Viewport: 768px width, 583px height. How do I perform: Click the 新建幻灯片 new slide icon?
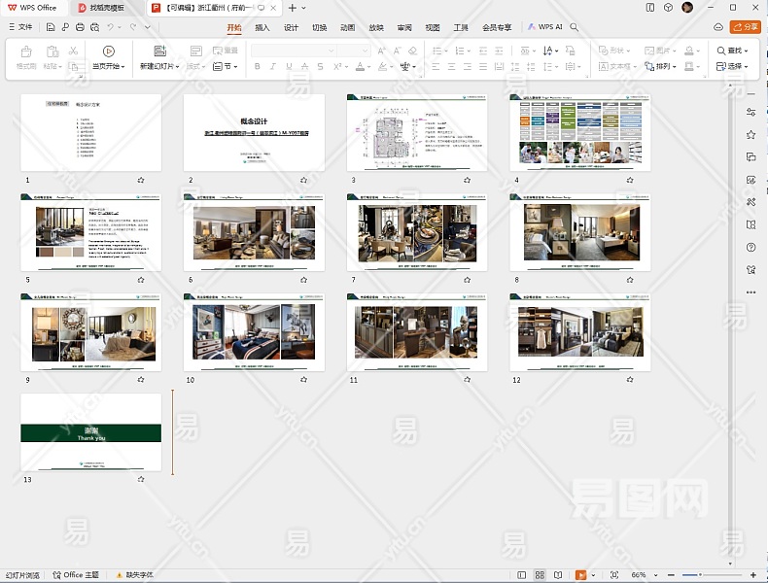click(159, 51)
